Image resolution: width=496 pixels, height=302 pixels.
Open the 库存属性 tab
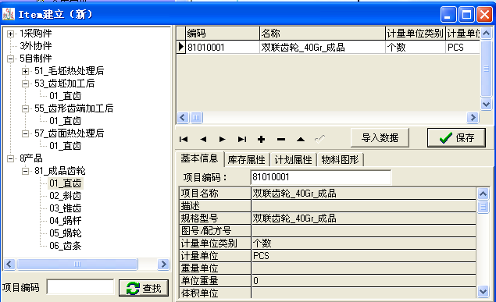tap(246, 159)
